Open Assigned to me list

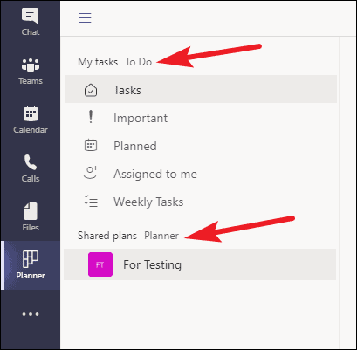tap(201, 174)
